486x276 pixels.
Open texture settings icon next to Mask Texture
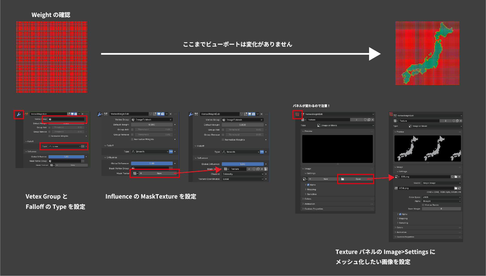click(x=266, y=169)
